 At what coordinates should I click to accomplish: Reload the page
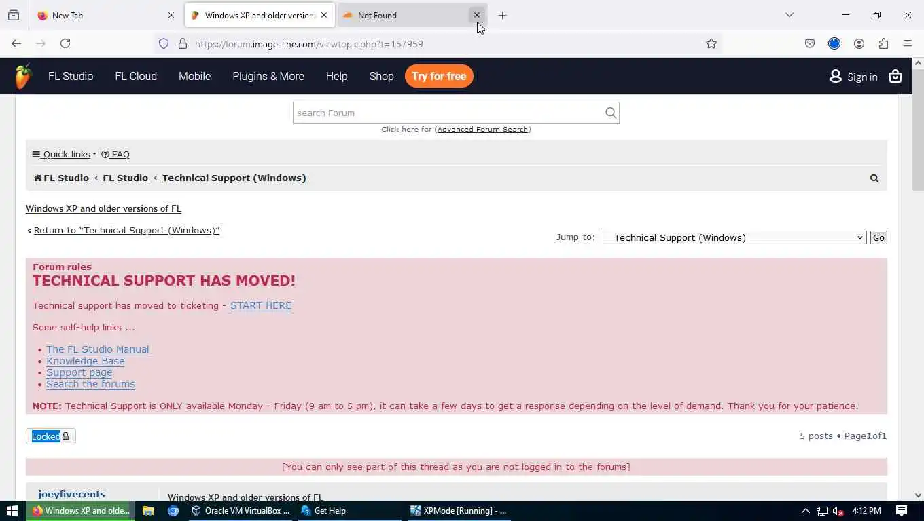pyautogui.click(x=65, y=43)
